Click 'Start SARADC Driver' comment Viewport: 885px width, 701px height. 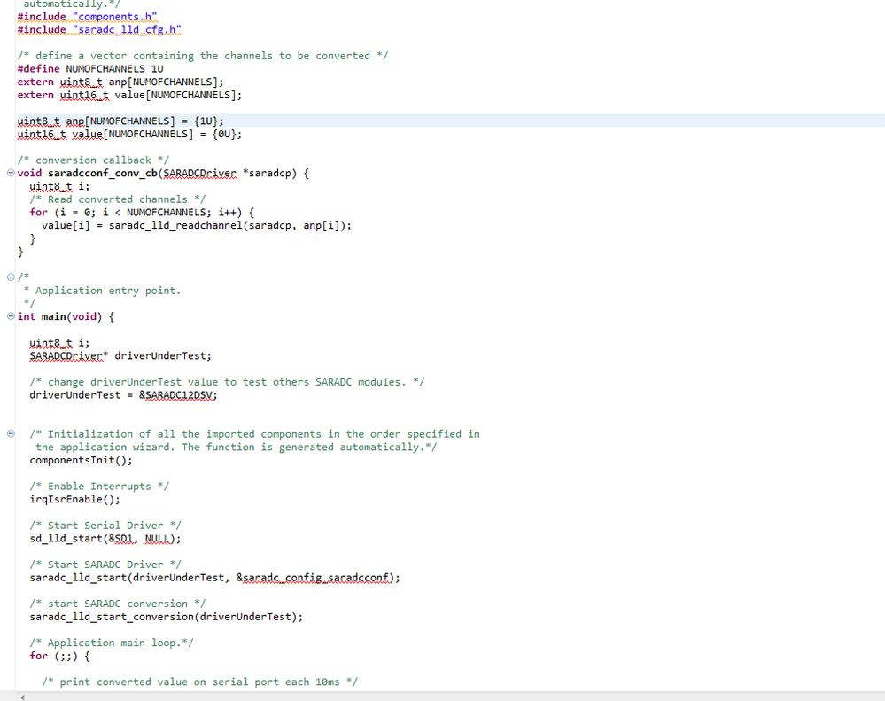[x=105, y=565]
